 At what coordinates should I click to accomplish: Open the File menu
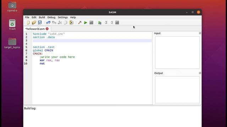click(x=27, y=17)
